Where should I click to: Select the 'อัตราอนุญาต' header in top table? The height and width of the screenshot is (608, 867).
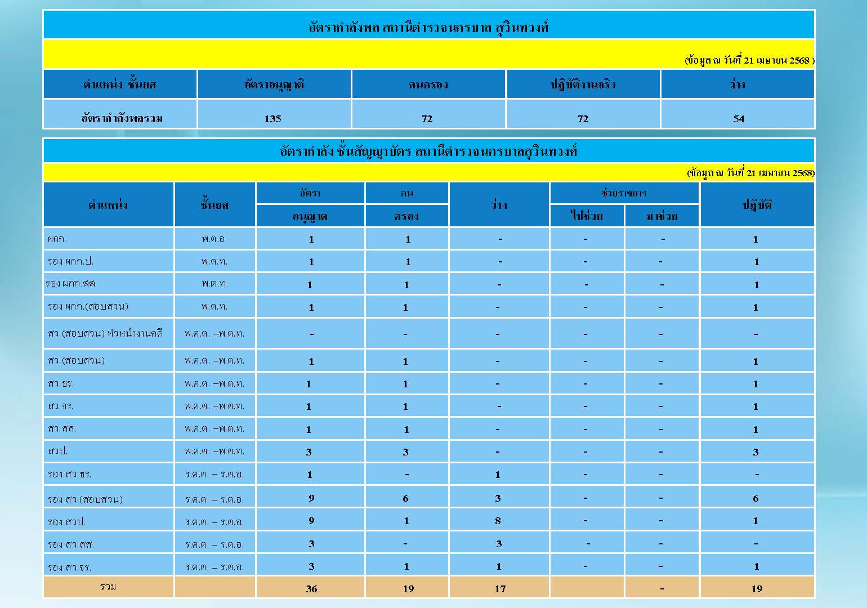pos(274,84)
